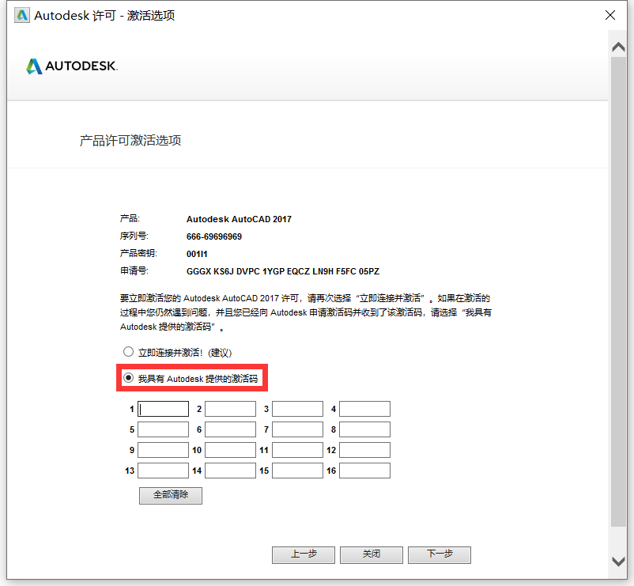
Task: Click the request code 'GGGX KS6J DVPC...' text
Action: coord(283,271)
